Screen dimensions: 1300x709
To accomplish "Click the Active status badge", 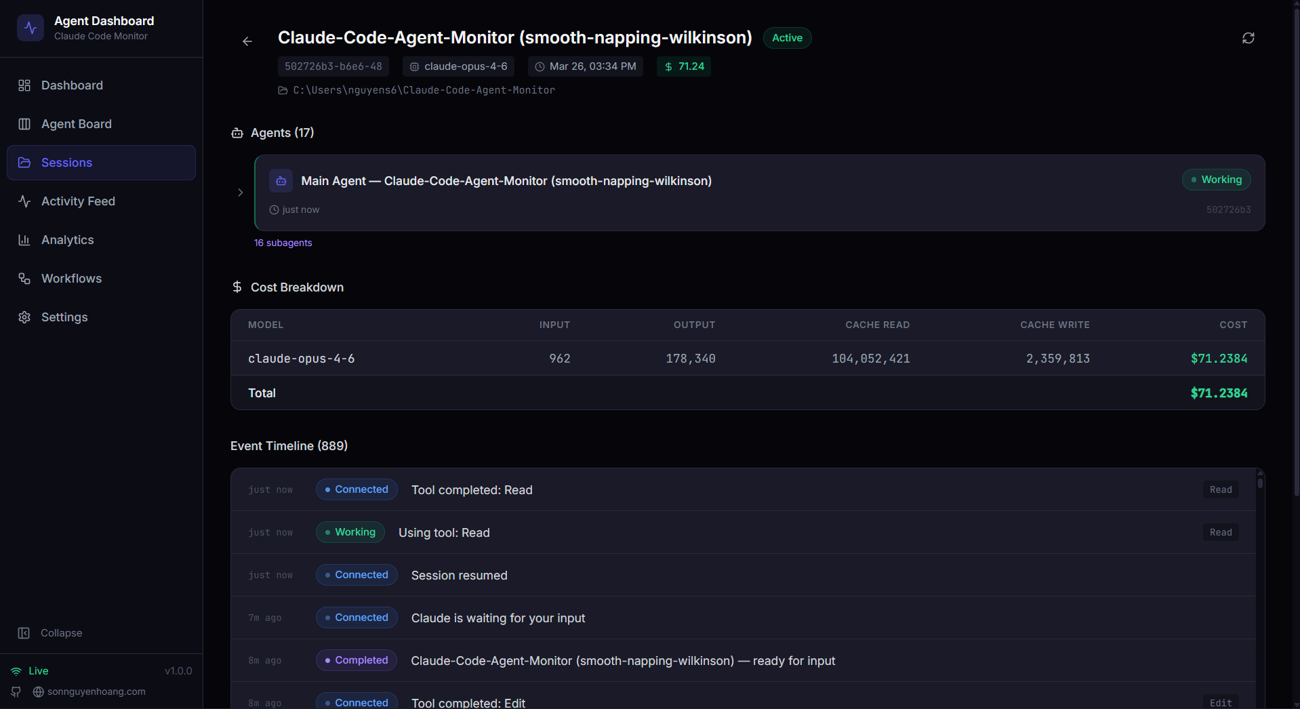I will tap(787, 38).
